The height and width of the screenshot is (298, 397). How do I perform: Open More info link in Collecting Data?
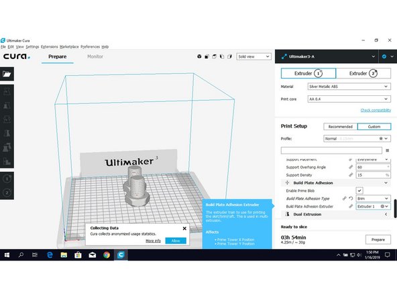153,241
